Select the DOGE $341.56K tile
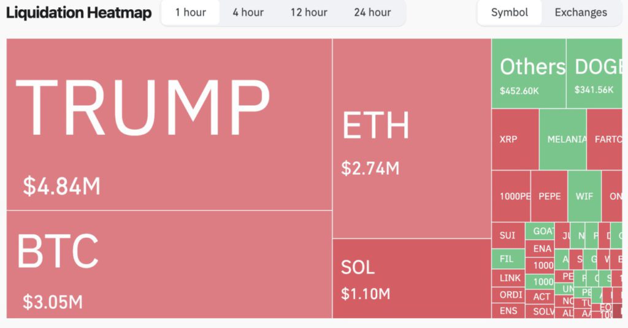Screen dimensions: 628x328 coord(594,74)
